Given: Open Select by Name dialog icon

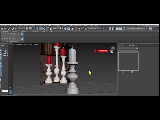Looking at the screenshot, I should (x=30, y=29).
